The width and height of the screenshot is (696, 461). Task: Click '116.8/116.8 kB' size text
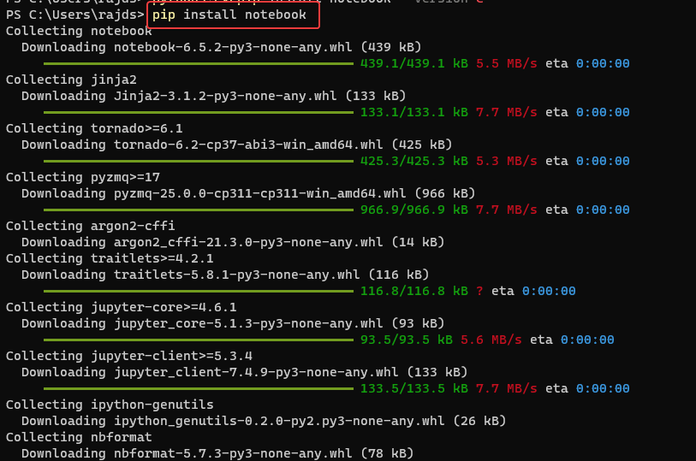click(413, 291)
